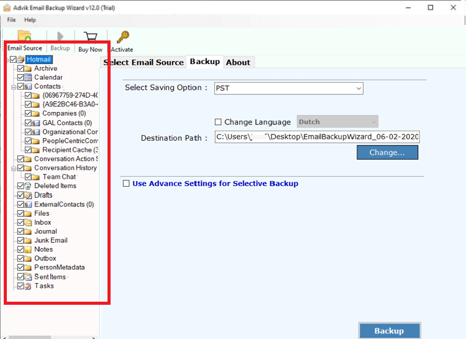Click the Notes yellow note icon
466x339 pixels.
click(28, 249)
